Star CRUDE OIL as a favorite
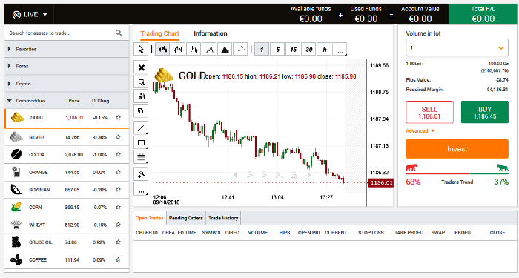This screenshot has height=278, width=519. (x=118, y=242)
